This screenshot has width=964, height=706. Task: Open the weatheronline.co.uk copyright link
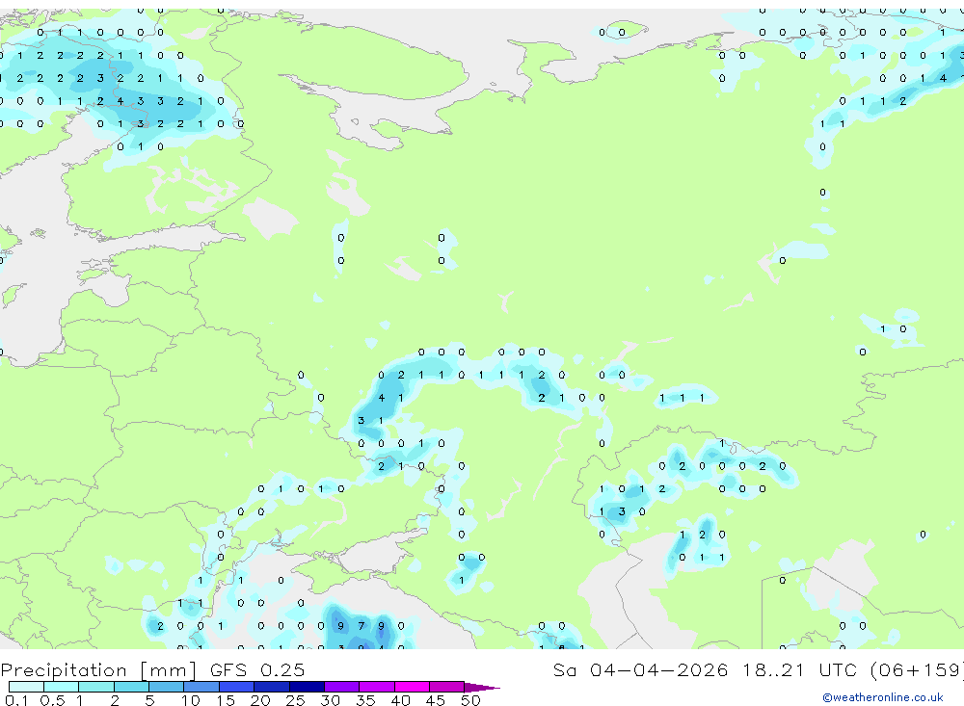pos(882,697)
